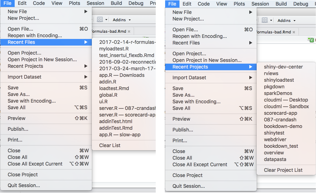This screenshot has height=193, width=316.
Task: Select cloudml — Sandbox project
Action: coord(286,106)
